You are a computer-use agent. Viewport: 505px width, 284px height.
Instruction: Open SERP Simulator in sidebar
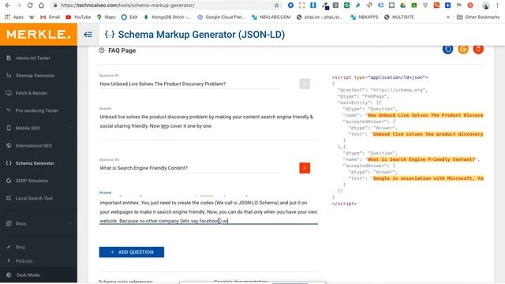point(32,181)
